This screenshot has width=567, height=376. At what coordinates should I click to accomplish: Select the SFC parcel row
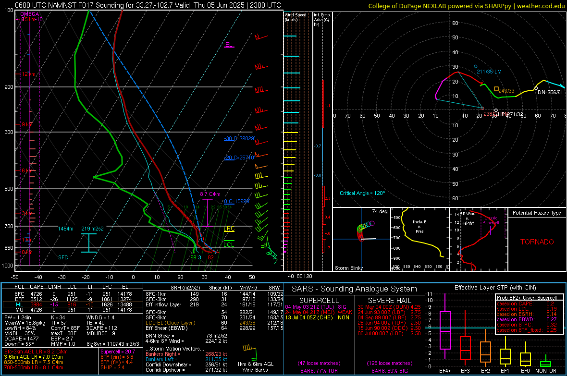click(x=73, y=294)
